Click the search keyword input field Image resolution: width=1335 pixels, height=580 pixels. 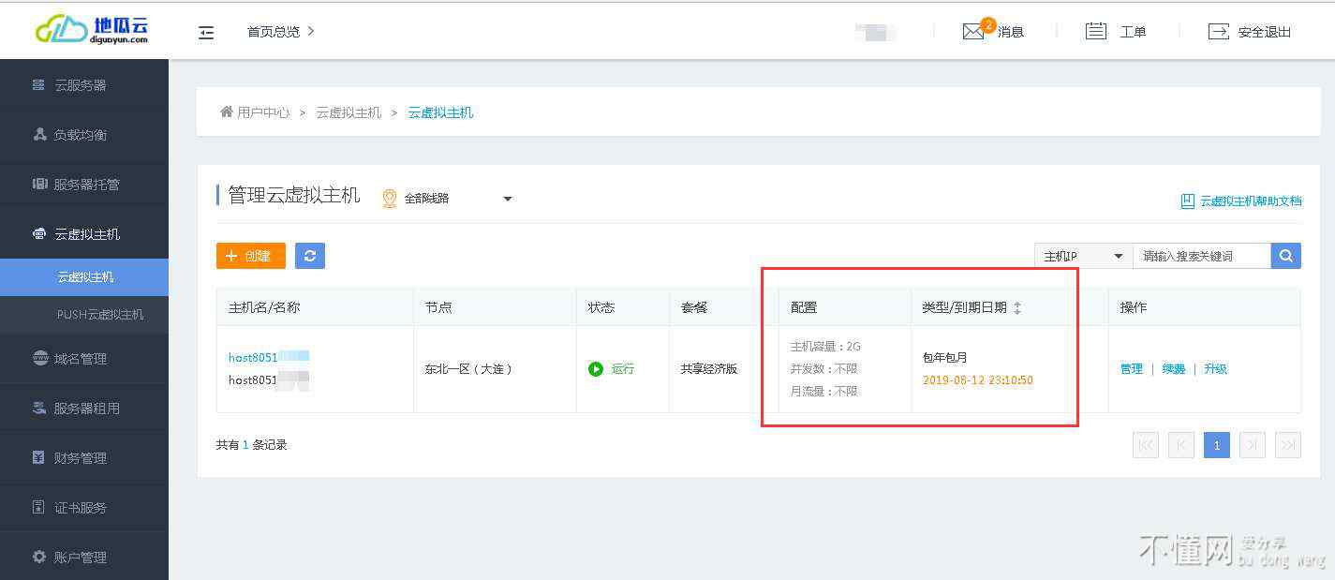pos(1202,256)
